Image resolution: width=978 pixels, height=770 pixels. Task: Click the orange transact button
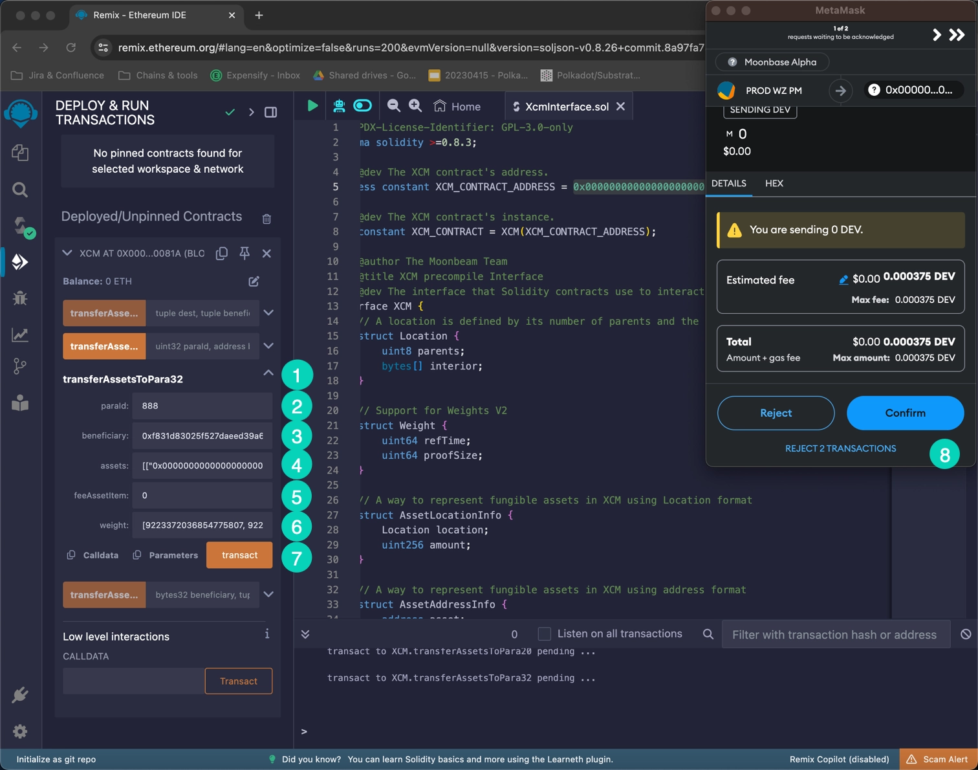point(239,555)
